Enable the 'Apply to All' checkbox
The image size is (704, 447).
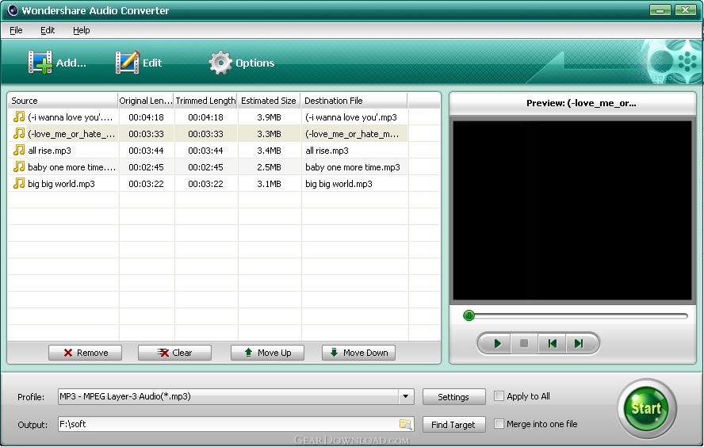(499, 395)
